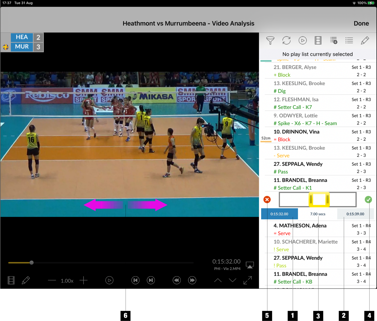Click the sync/refresh icon in the sidebar
Viewport: 377px width, 321px height.
click(x=287, y=40)
